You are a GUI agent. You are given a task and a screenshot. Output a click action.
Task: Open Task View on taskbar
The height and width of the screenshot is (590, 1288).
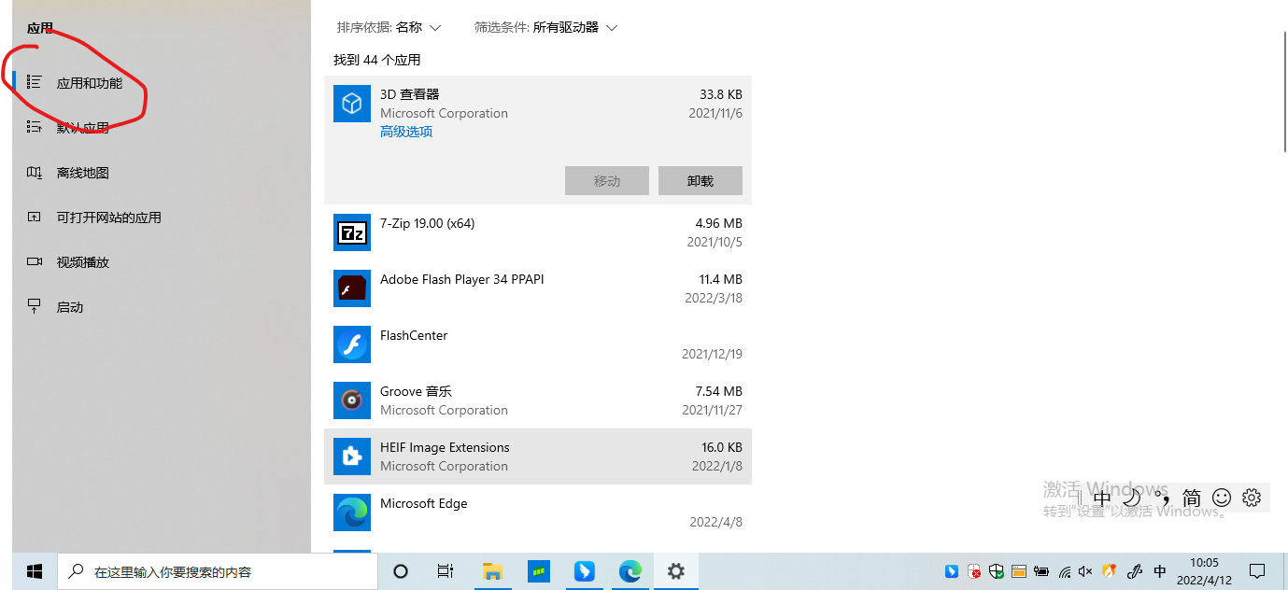click(x=446, y=571)
